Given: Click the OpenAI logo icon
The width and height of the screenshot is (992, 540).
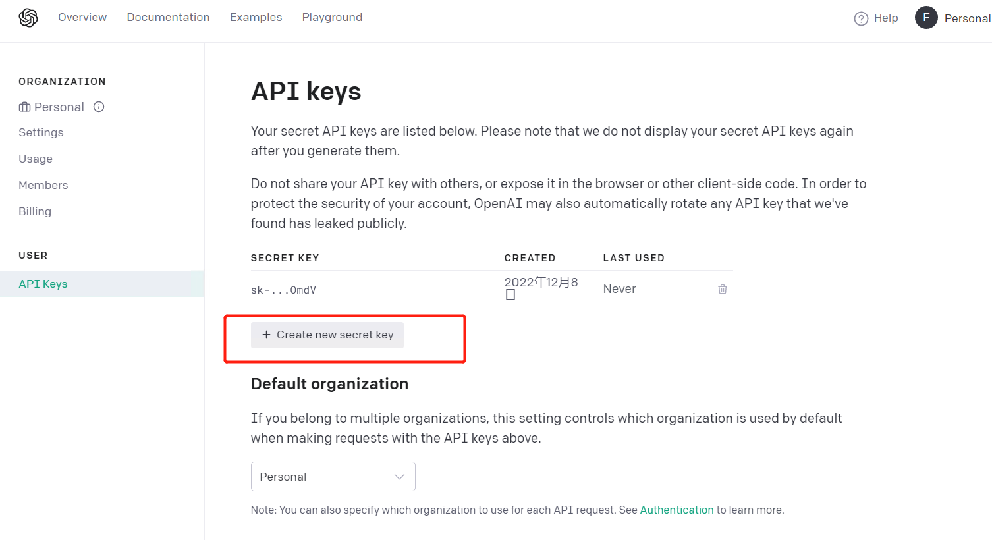Looking at the screenshot, I should (x=28, y=18).
